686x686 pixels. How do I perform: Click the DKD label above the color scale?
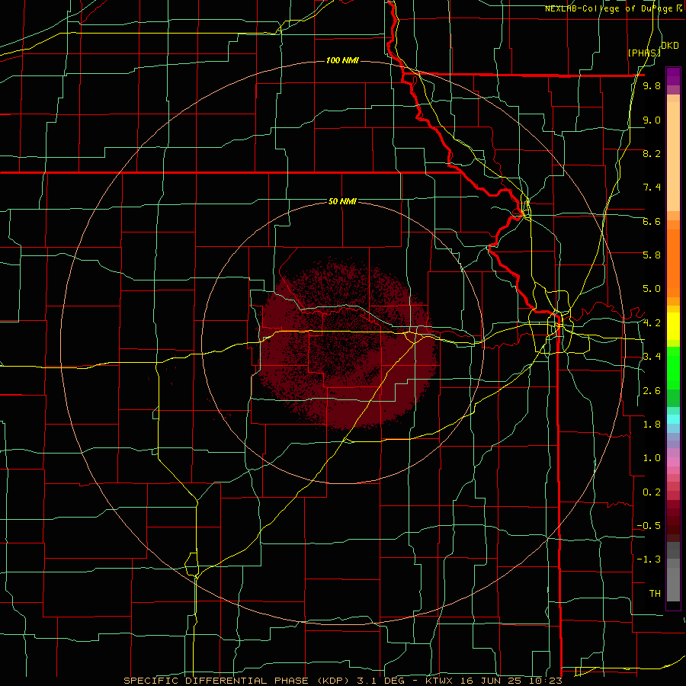pyautogui.click(x=670, y=46)
